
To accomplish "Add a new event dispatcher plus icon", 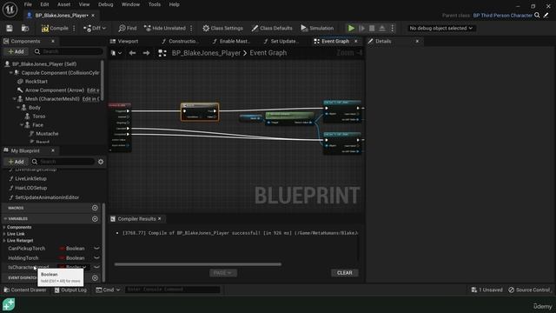I will coord(95,278).
